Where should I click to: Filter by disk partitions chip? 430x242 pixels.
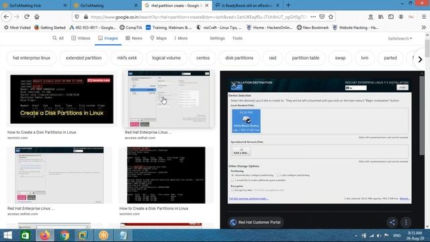(239, 58)
